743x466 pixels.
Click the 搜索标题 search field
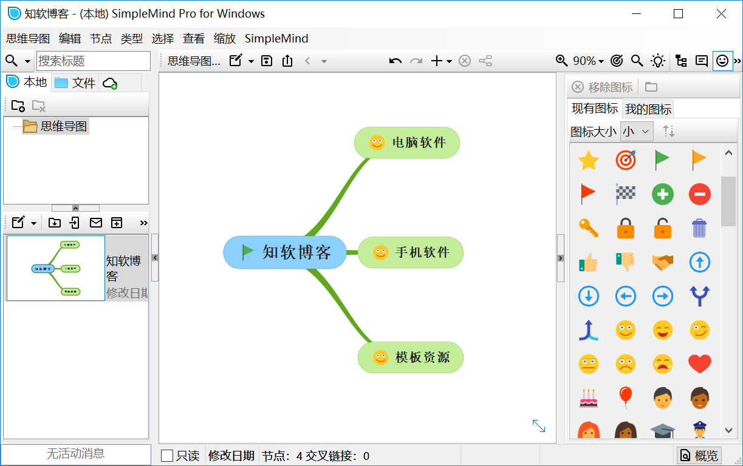coord(94,61)
